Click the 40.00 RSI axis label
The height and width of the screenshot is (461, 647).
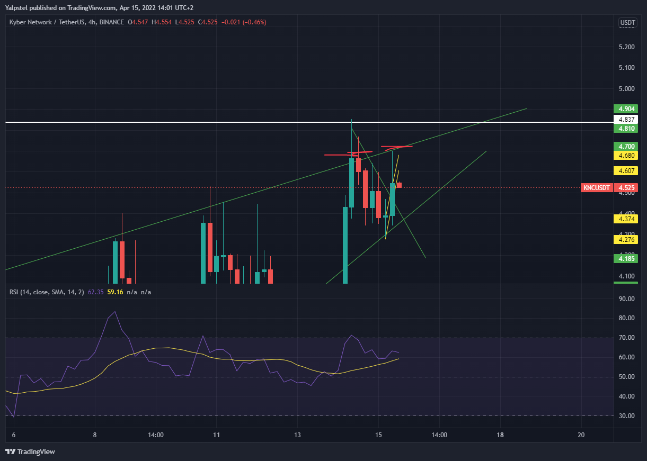click(626, 396)
